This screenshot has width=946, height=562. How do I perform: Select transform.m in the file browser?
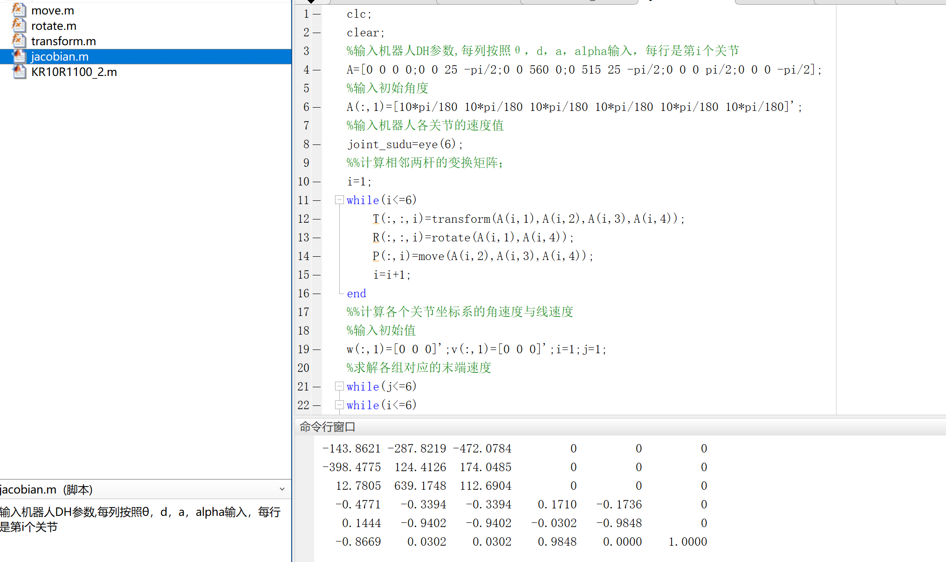[x=63, y=41]
